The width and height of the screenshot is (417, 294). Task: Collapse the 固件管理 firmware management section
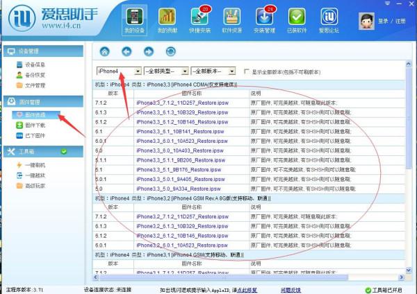(43, 102)
